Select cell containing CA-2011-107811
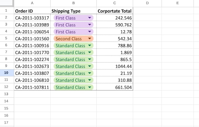The image size is (199, 127). (32, 87)
